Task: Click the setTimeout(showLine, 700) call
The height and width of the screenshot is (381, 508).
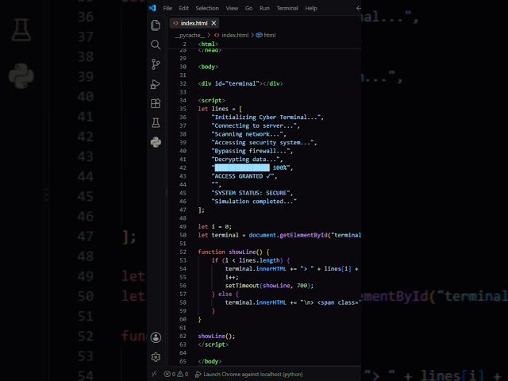Action: (x=269, y=286)
